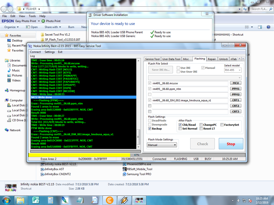The width and height of the screenshot is (274, 205).
Task: Open Samsung Tool PRO shortcut icon
Action: click(125, 174)
